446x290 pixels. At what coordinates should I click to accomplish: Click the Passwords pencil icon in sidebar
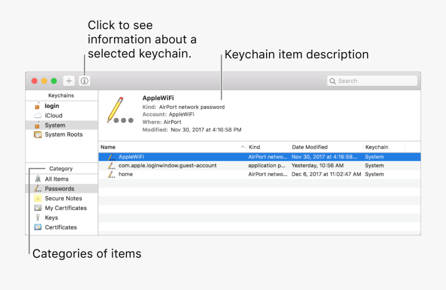tap(38, 189)
